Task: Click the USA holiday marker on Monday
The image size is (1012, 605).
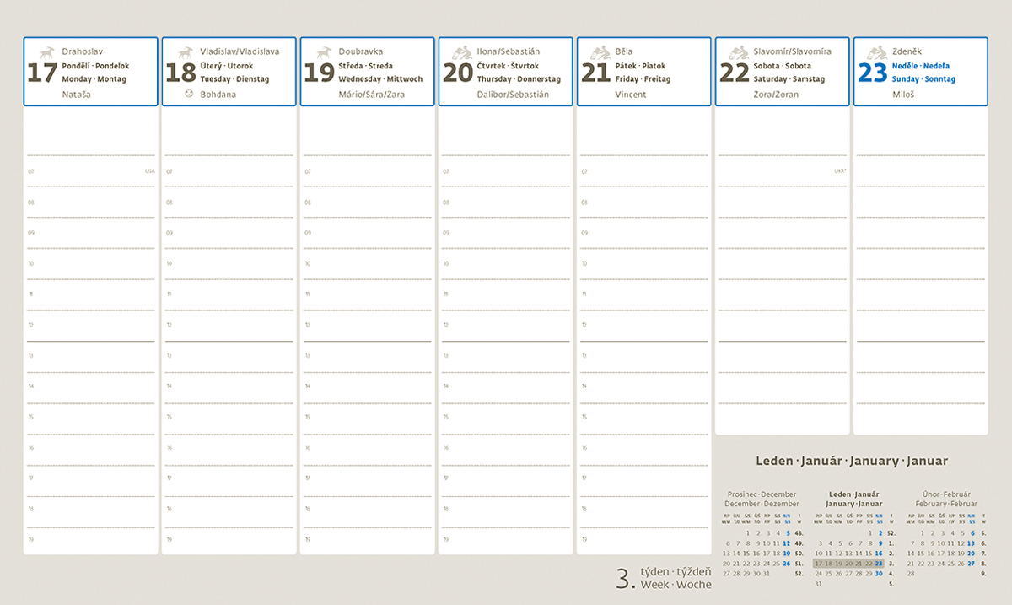Action: coord(149,171)
